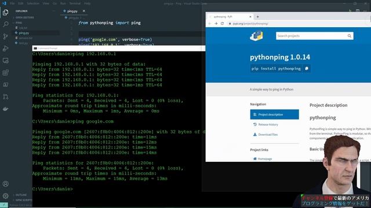Open the Run and Debug view in VS Code
Screen dimensions: 371x208
point(5,49)
